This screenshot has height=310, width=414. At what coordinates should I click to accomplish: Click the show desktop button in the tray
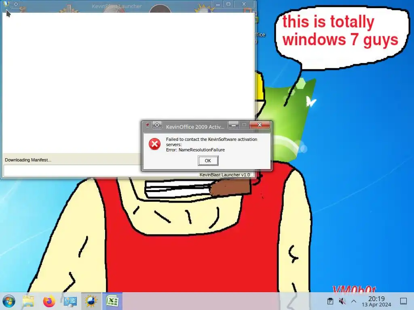[403, 301]
